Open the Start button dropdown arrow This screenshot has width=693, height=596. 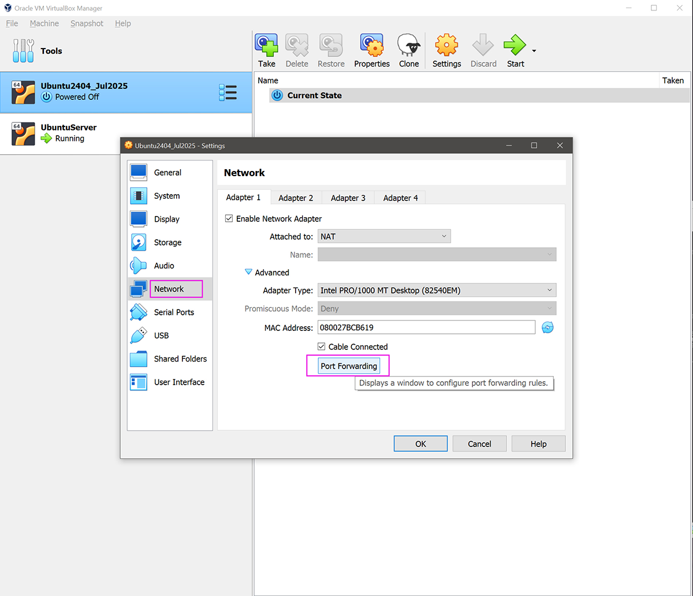[x=534, y=51]
